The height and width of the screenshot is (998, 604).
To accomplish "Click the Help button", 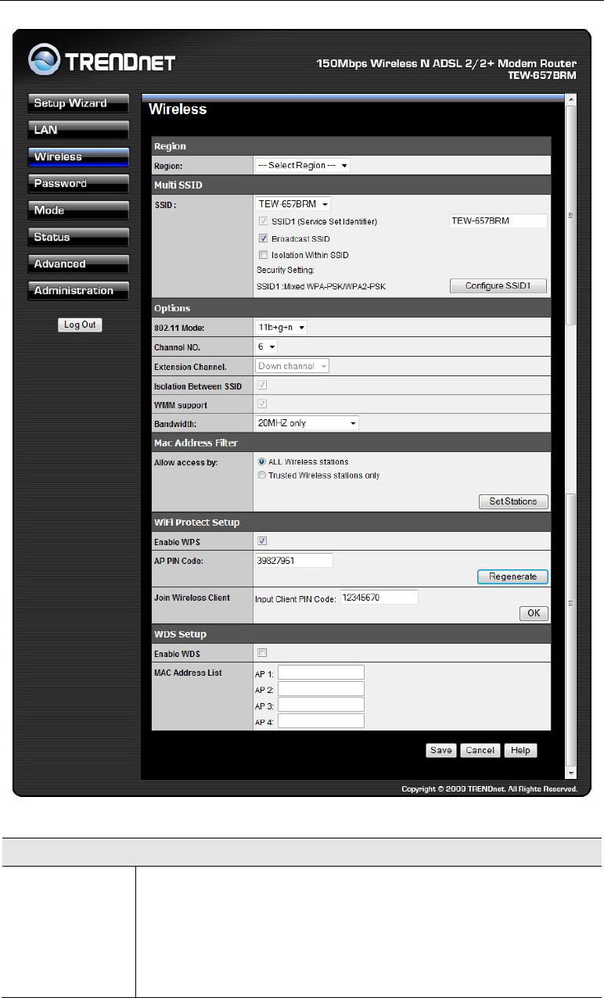I will pos(520,750).
